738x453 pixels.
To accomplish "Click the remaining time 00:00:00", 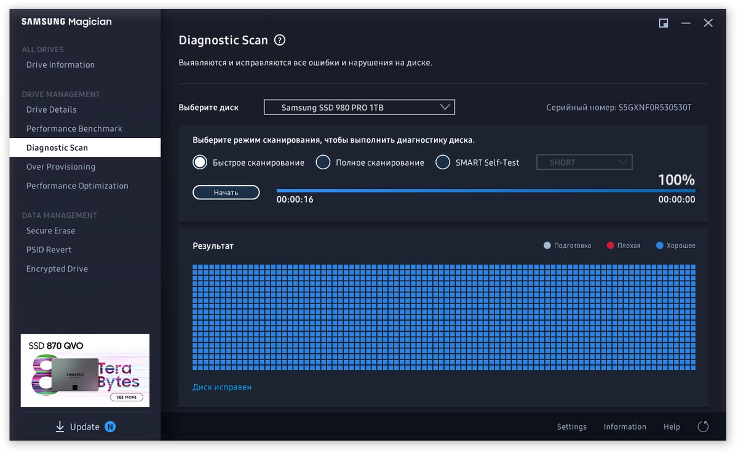I will tap(676, 199).
